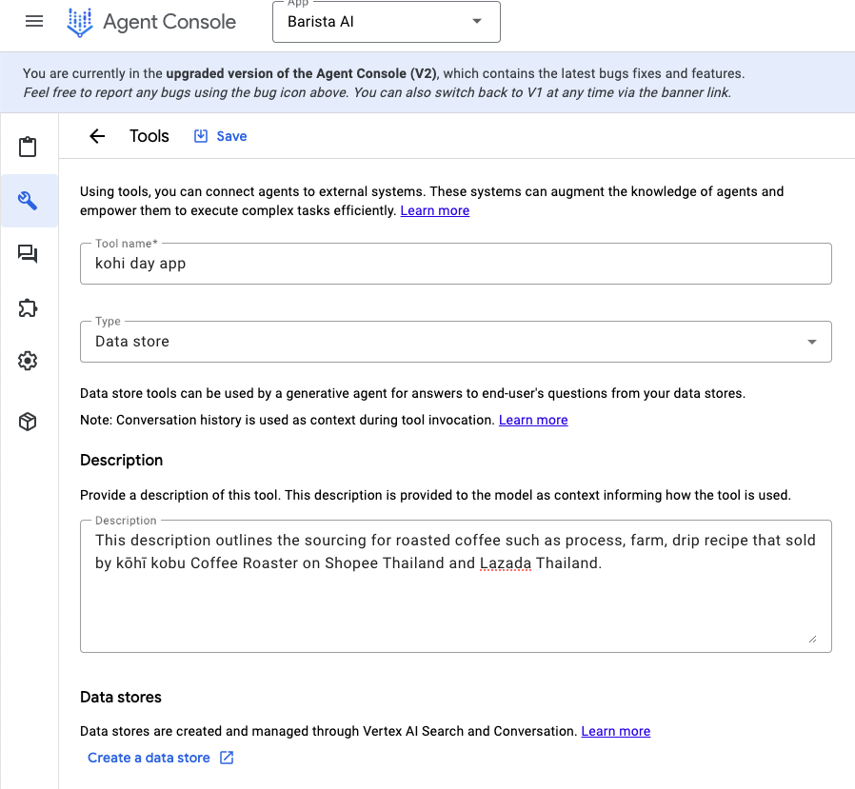Grab the Description textarea resize handle
The width and height of the screenshot is (855, 789).
[x=812, y=640]
